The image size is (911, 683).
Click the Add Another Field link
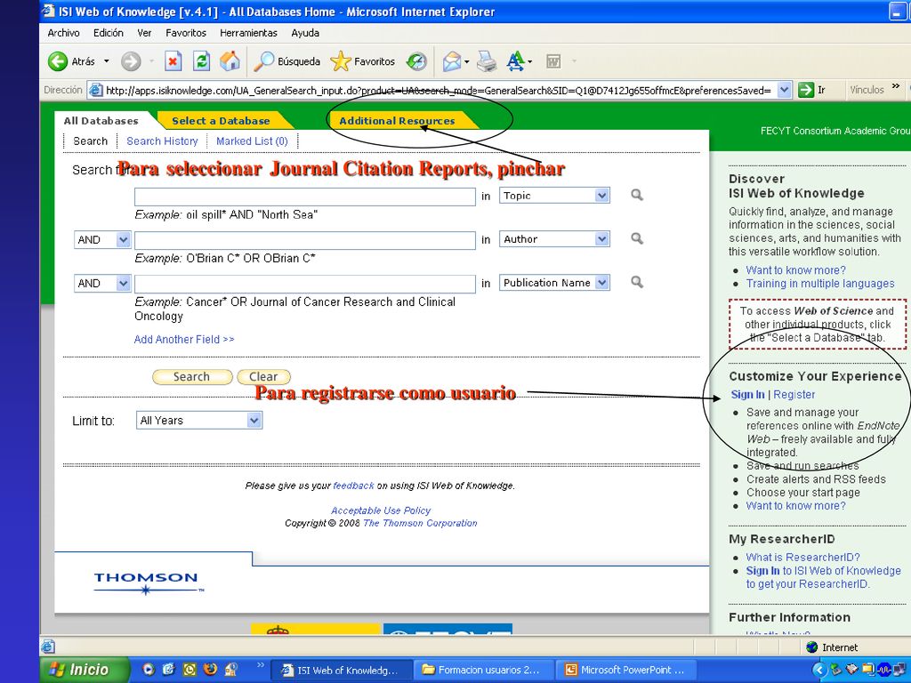(x=184, y=339)
